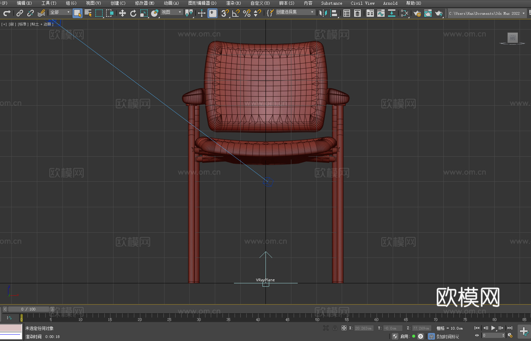Toggle Scene Explorer icon
Screen dimensions: 531x341
point(347,13)
